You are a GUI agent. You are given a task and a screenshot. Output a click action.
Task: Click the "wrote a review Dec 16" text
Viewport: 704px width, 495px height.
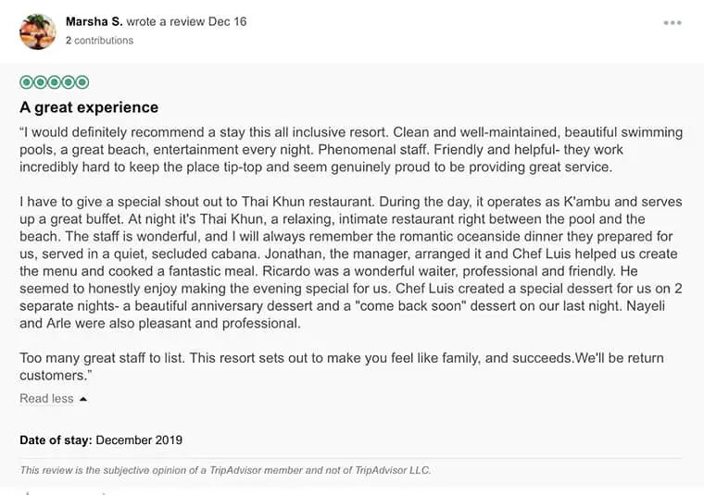pyautogui.click(x=186, y=21)
